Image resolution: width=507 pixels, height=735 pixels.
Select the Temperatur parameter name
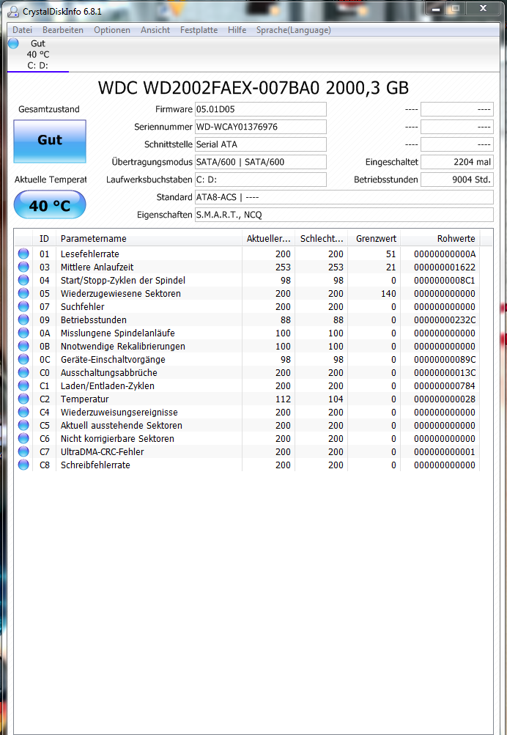[84, 399]
